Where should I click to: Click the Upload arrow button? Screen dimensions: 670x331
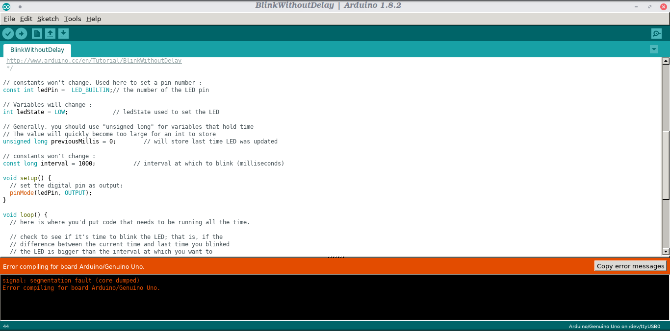(21, 33)
